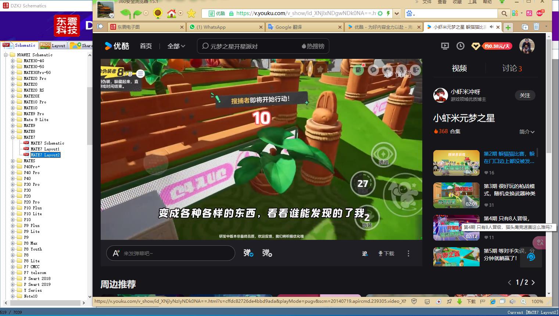
Task: Close the Google 翻译 tab
Action: point(340,27)
